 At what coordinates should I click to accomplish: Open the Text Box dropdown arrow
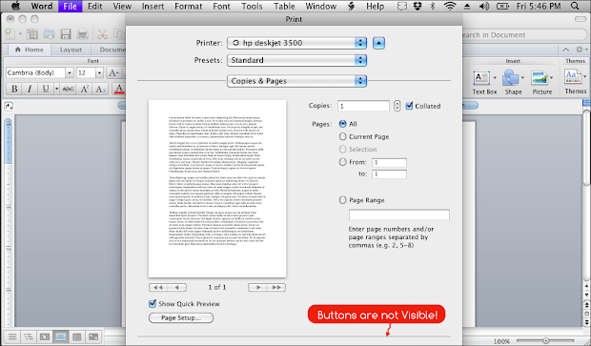pyautogui.click(x=495, y=78)
